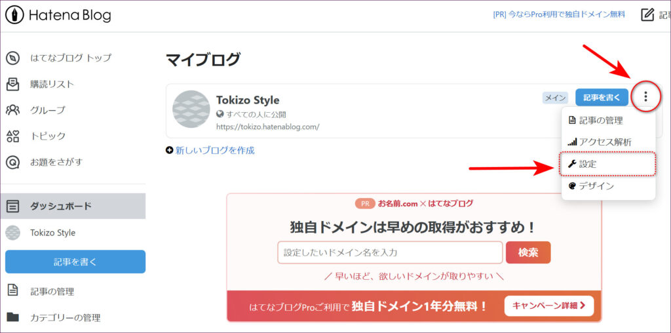Open the three-dot blog options menu
671x333 pixels.
click(645, 97)
